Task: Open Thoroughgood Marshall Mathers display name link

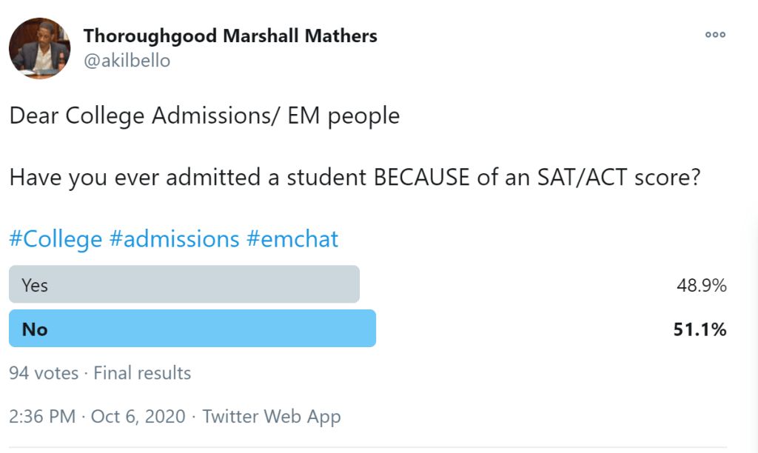Action: [x=230, y=35]
